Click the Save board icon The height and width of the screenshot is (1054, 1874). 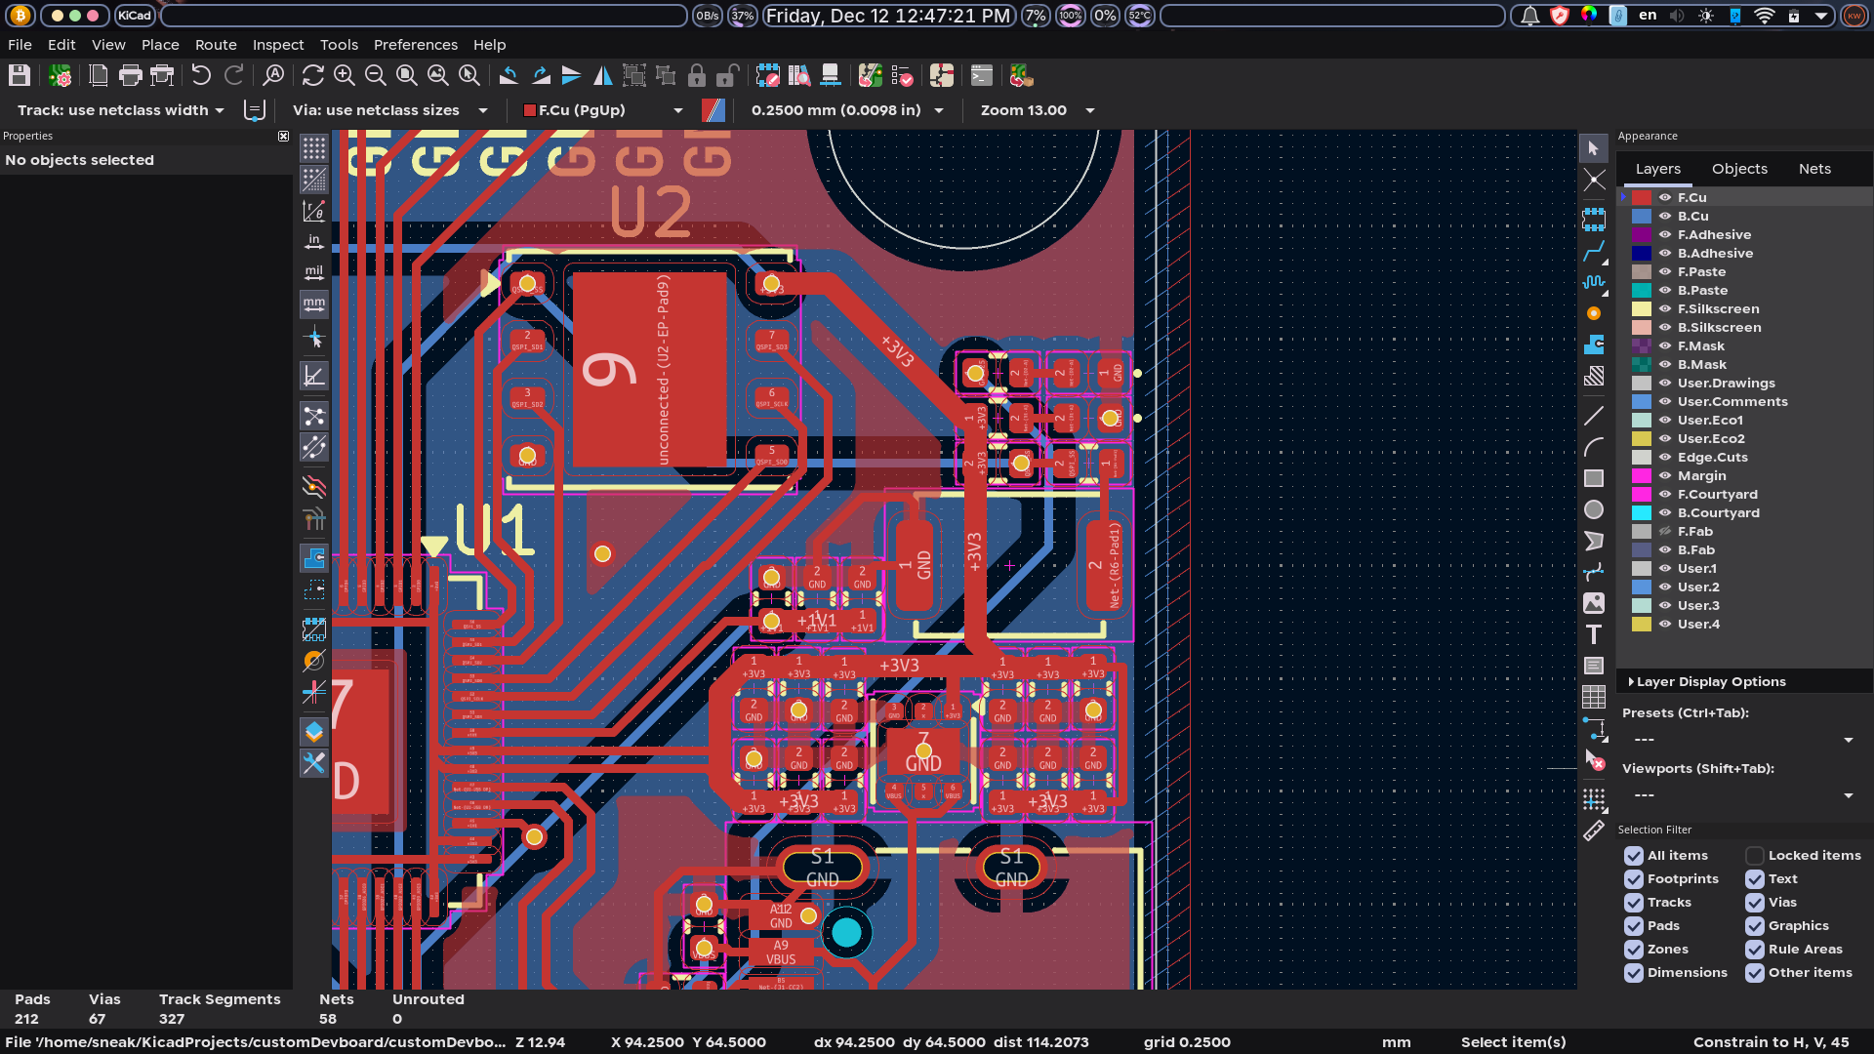click(x=20, y=75)
